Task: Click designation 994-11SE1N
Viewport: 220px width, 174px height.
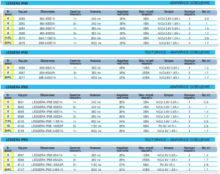Action: coord(47,38)
